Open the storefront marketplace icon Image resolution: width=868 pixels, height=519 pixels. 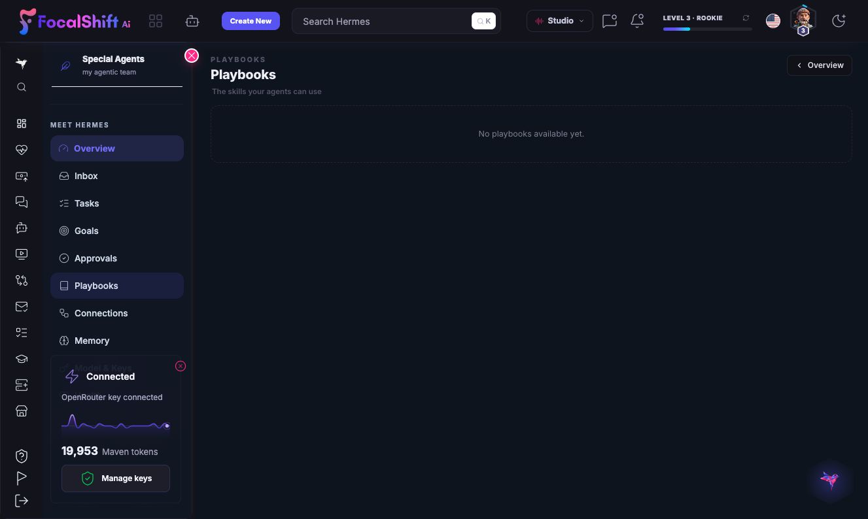tap(22, 411)
